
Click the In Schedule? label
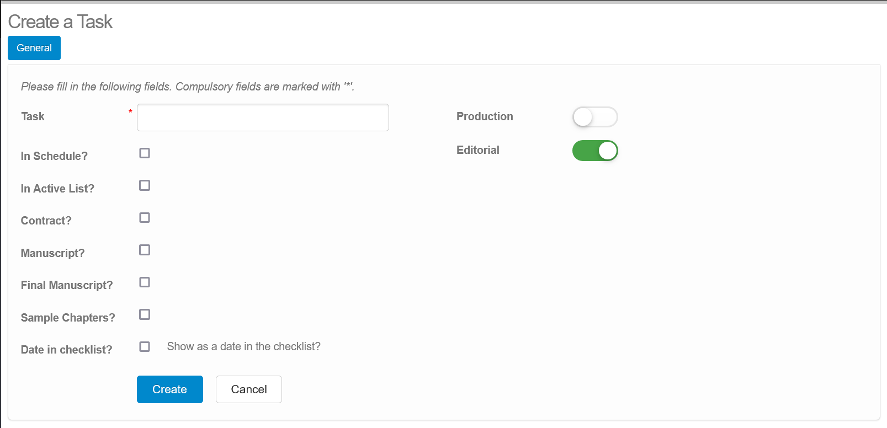(x=54, y=156)
